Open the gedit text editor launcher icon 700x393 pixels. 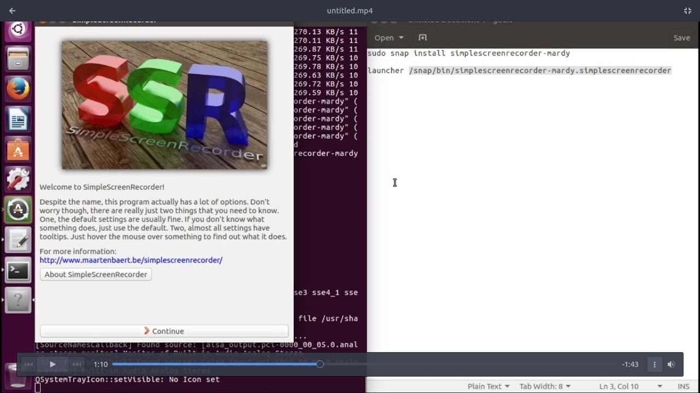pyautogui.click(x=18, y=240)
